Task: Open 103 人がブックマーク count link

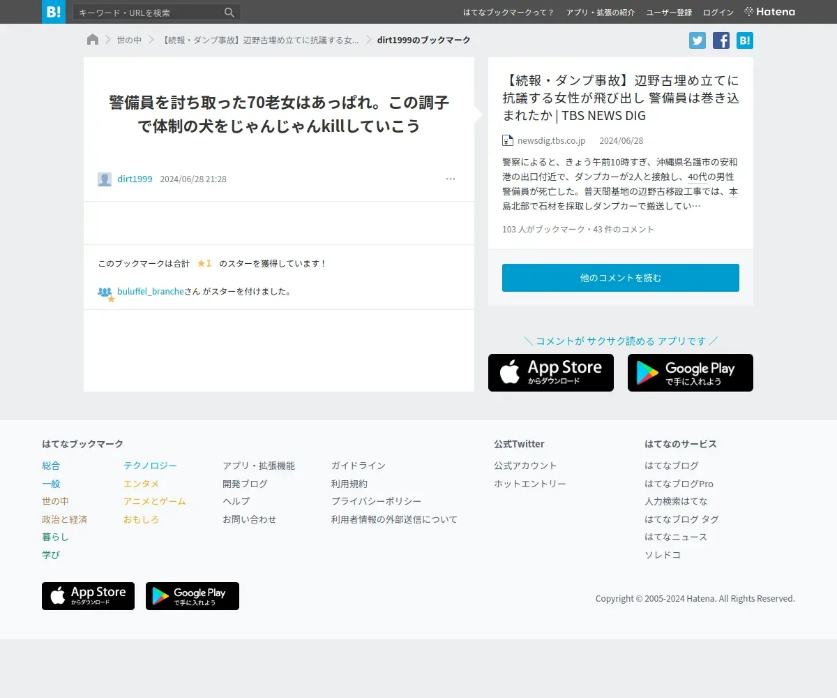Action: (543, 230)
